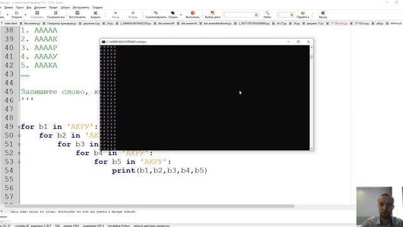The image size is (403, 227).
Task: Close the index.html tab with its X
Action: tap(21, 23)
